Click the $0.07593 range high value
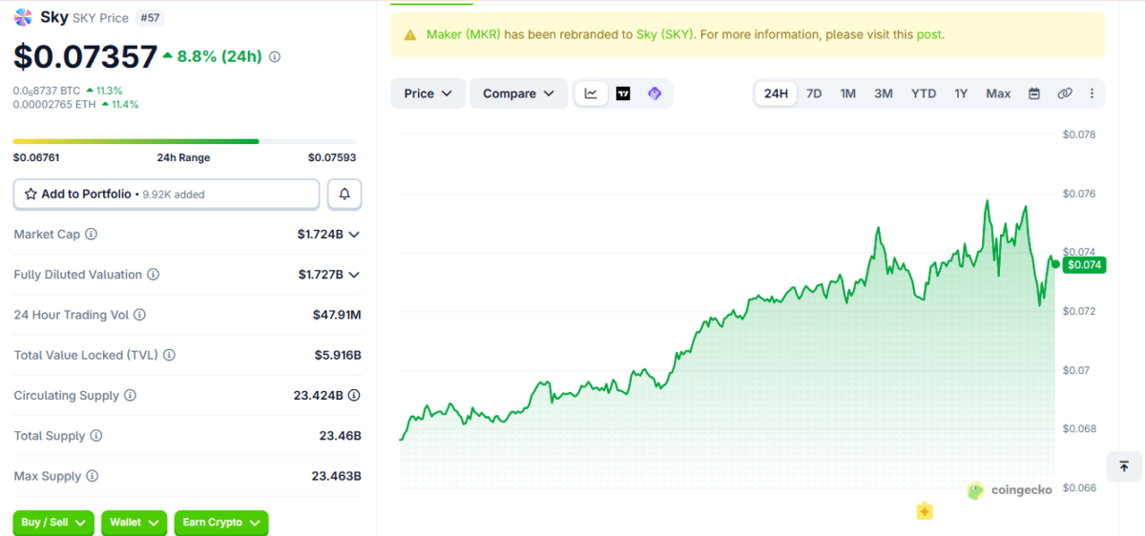The image size is (1145, 536). 332,157
